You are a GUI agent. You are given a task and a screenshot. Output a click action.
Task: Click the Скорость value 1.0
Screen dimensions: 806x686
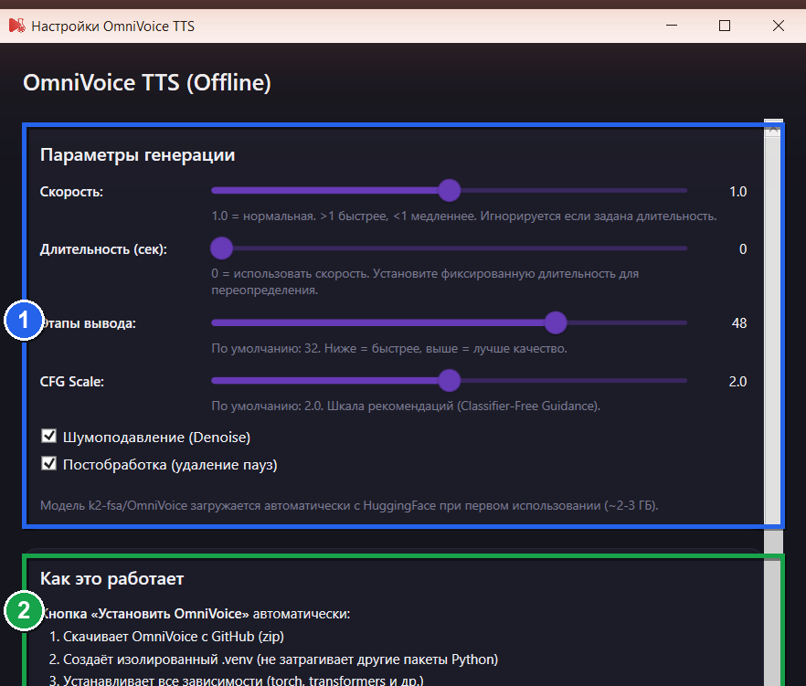coord(737,192)
